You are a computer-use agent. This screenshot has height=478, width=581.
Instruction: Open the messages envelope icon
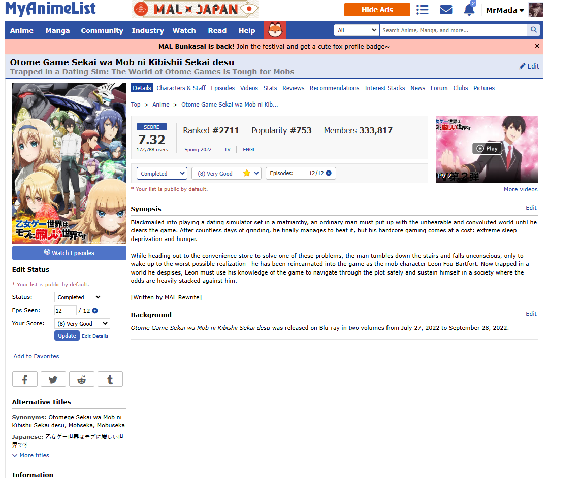click(446, 10)
